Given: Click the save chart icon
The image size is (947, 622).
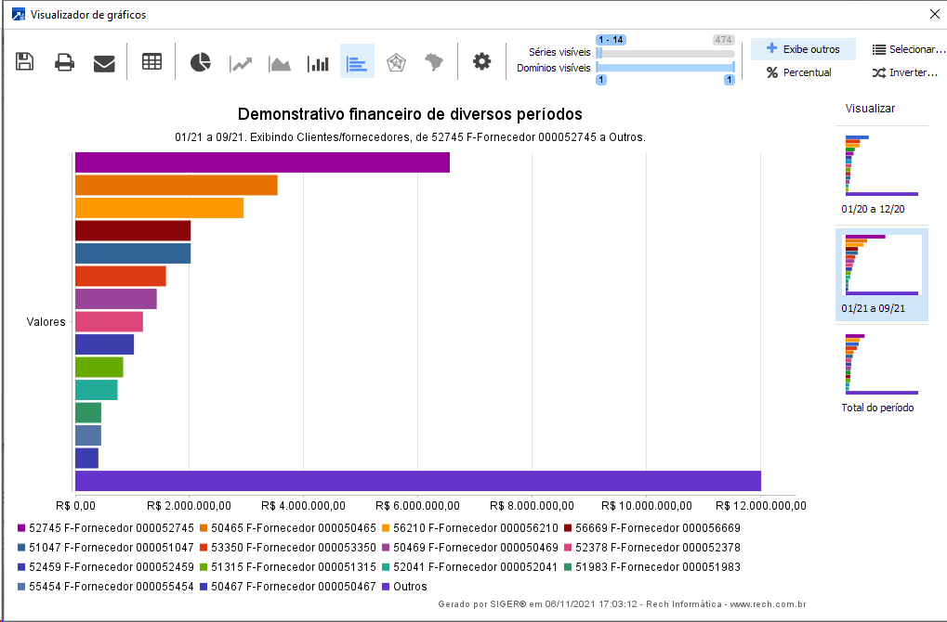Looking at the screenshot, I should pos(25,62).
